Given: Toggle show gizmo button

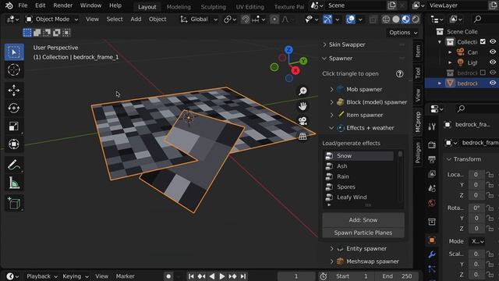Looking at the screenshot, I should point(327,20).
